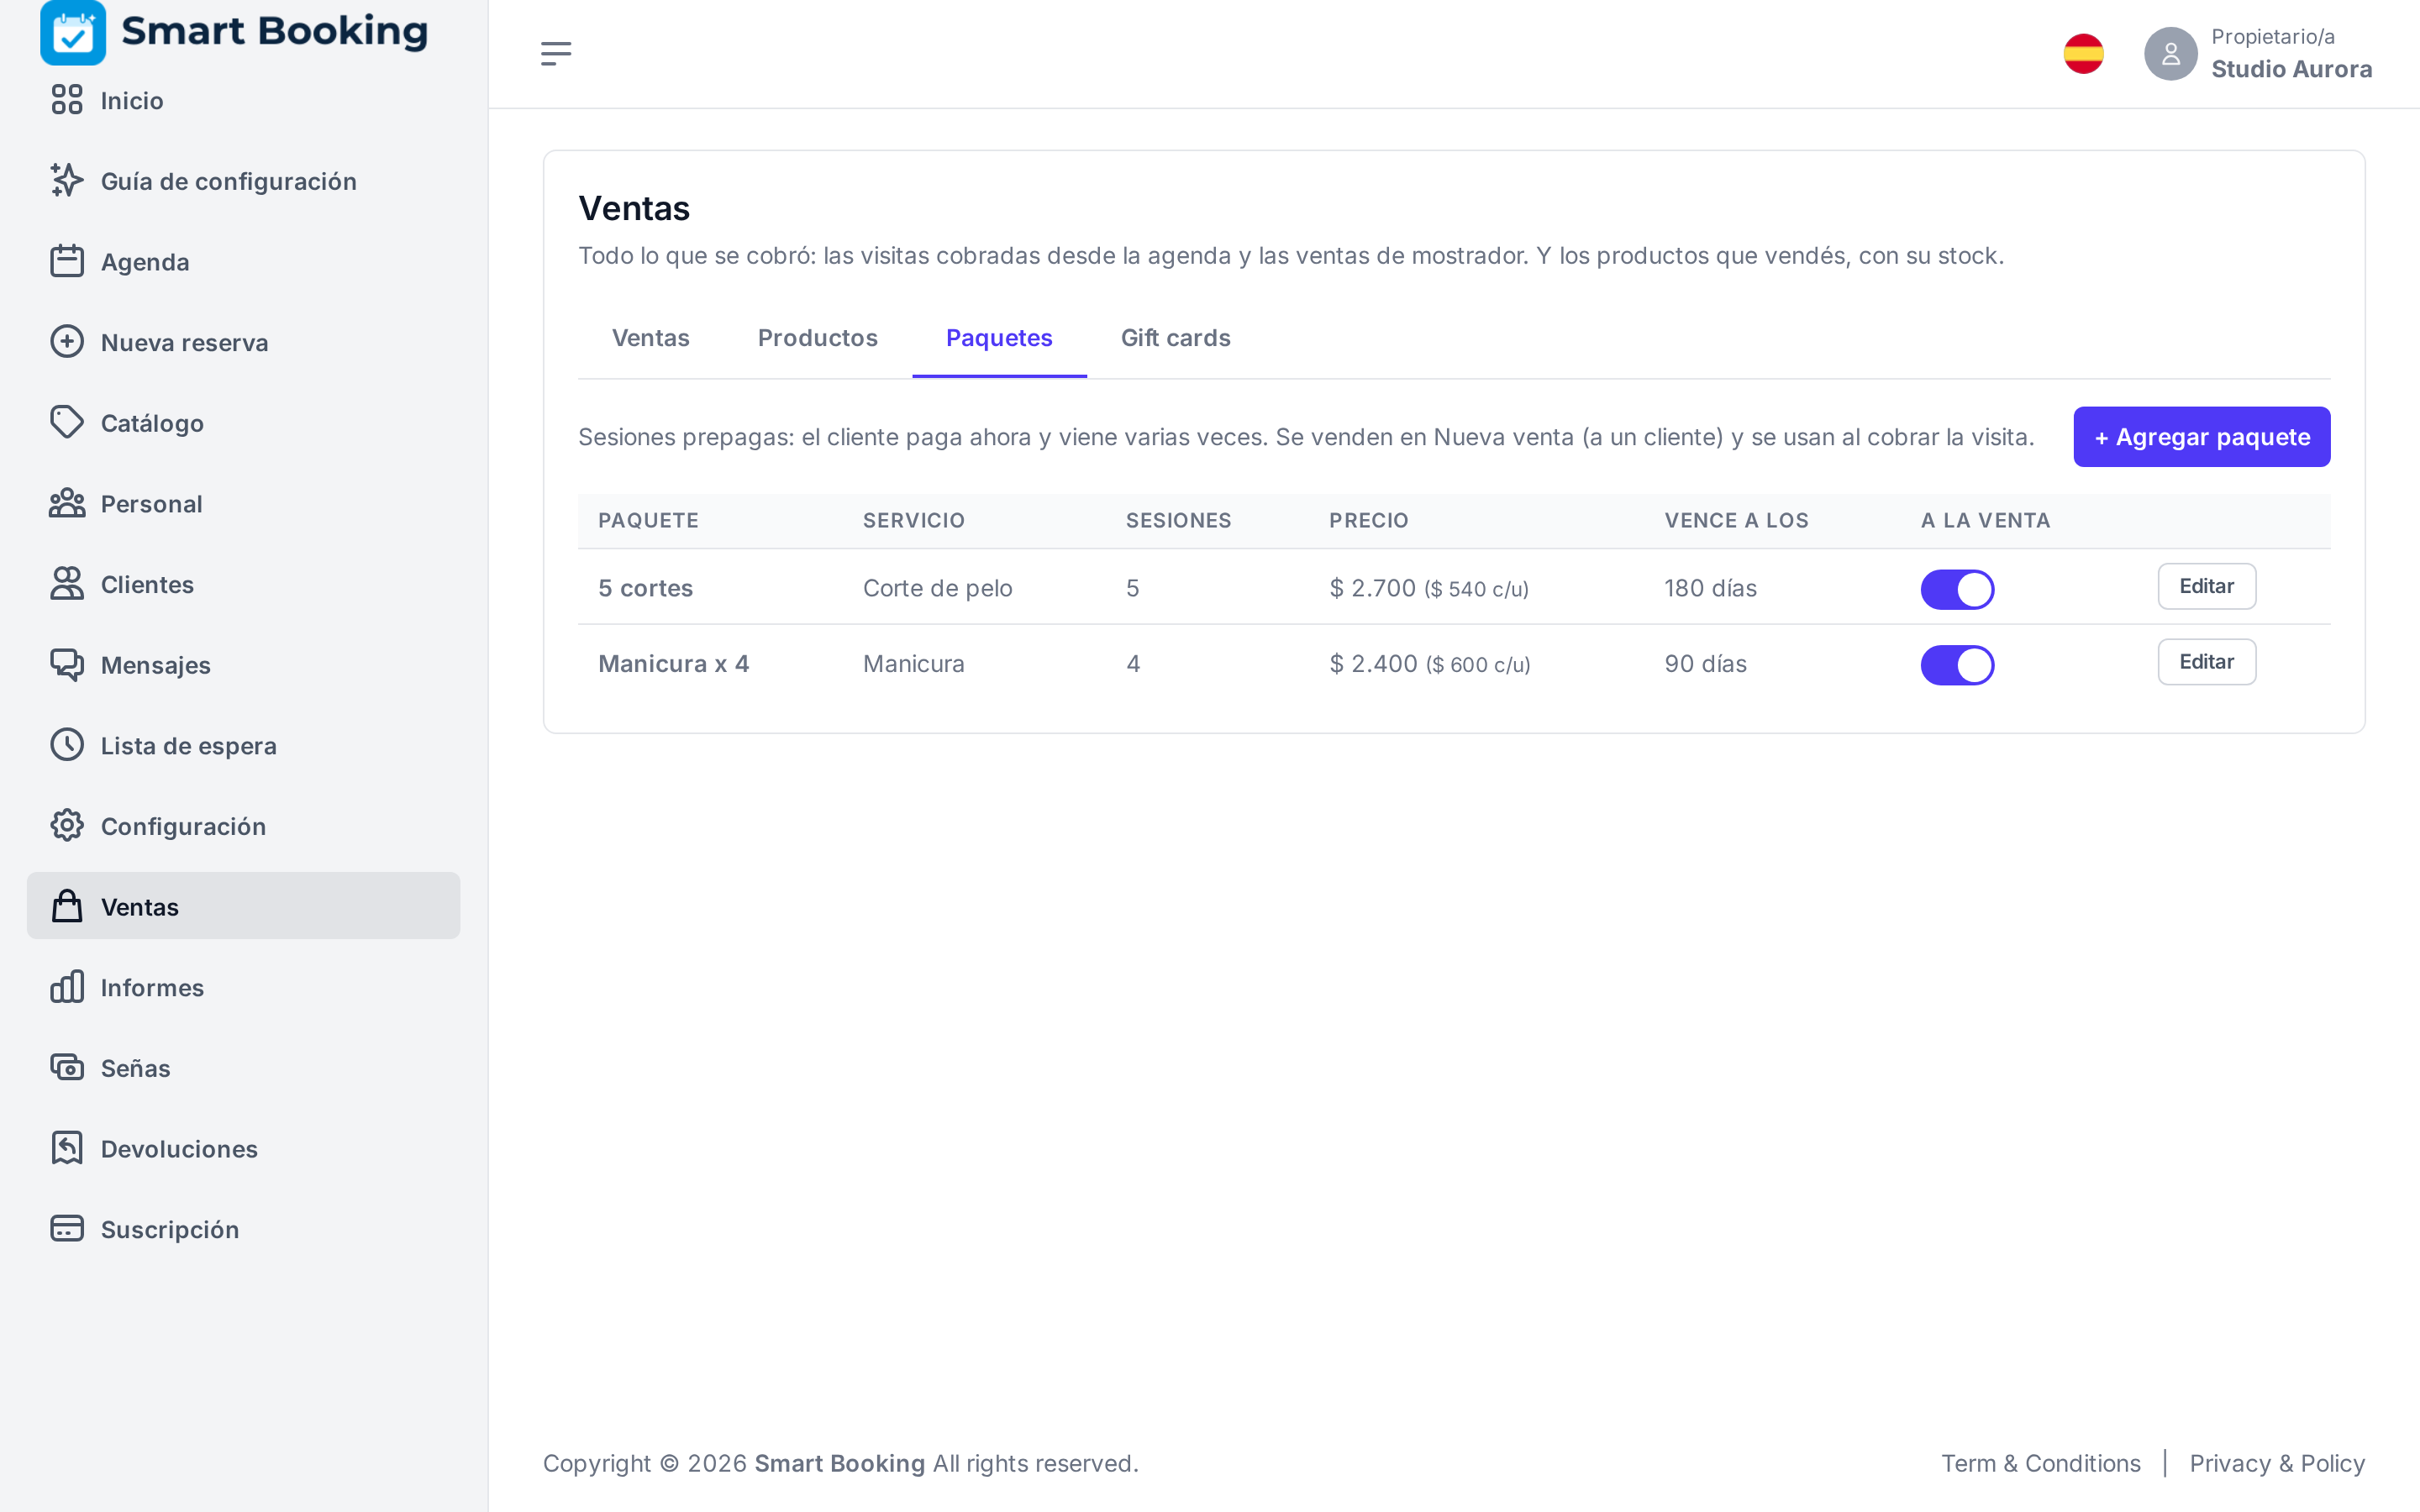Screen dimensions: 2420x1512
Task: Click the Personal team icon
Action: [x=67, y=503]
